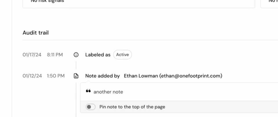The width and height of the screenshot is (278, 117).
Task: Click the "Audit trail" section heading
Action: tap(36, 33)
